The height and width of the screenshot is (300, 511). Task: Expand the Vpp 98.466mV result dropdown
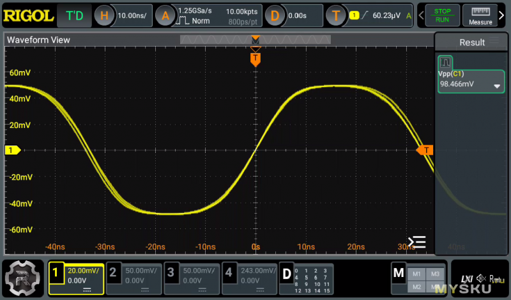tap(496, 86)
